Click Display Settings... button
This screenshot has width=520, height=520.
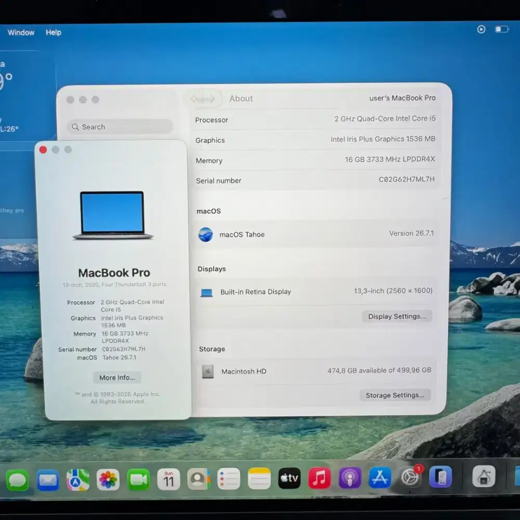[x=397, y=316]
